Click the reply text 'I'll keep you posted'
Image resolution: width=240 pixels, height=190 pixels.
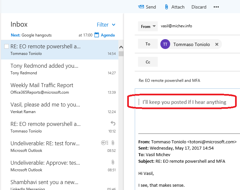(184, 102)
